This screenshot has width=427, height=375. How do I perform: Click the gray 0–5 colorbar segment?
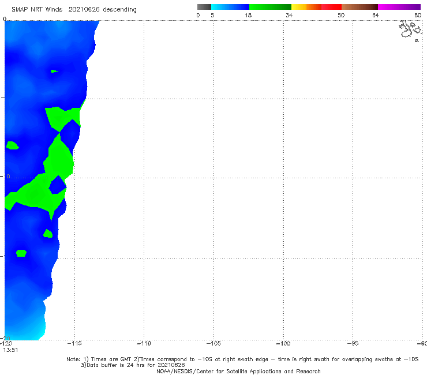coord(204,7)
